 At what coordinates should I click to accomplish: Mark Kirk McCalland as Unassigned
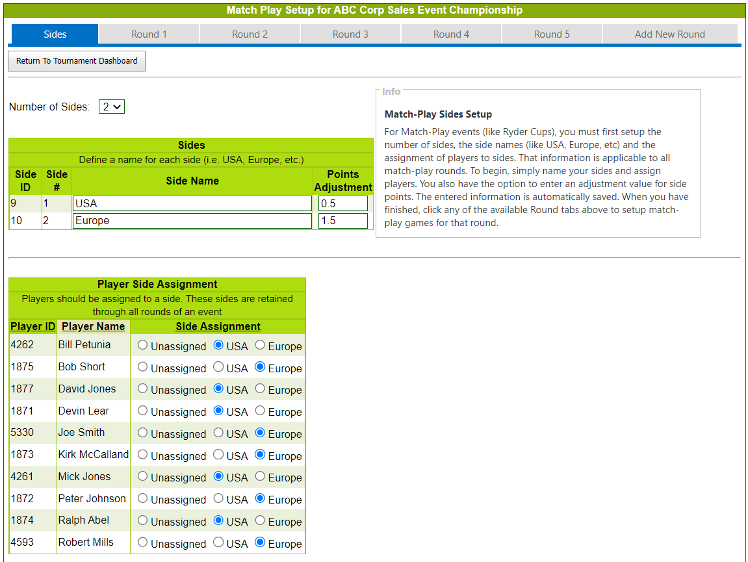[143, 455]
